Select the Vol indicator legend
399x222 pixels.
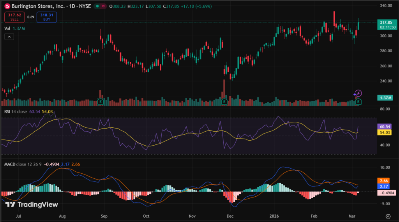pyautogui.click(x=7, y=28)
